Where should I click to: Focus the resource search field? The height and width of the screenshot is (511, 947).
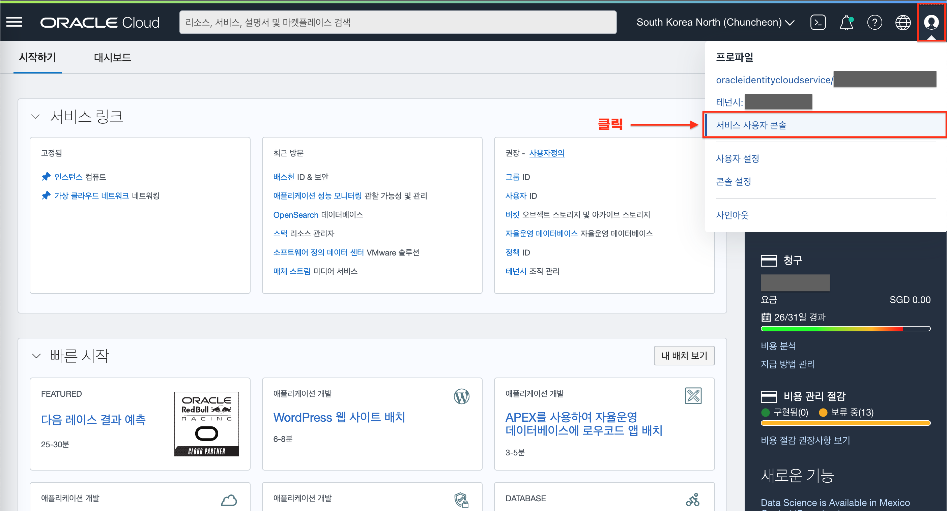coord(398,22)
